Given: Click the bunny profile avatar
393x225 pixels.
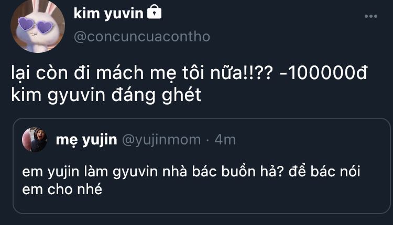Looking at the screenshot, I should [x=38, y=25].
